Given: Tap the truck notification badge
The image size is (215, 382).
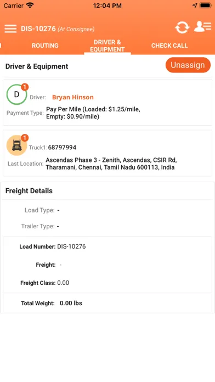Looking at the screenshot, I should tap(25, 138).
